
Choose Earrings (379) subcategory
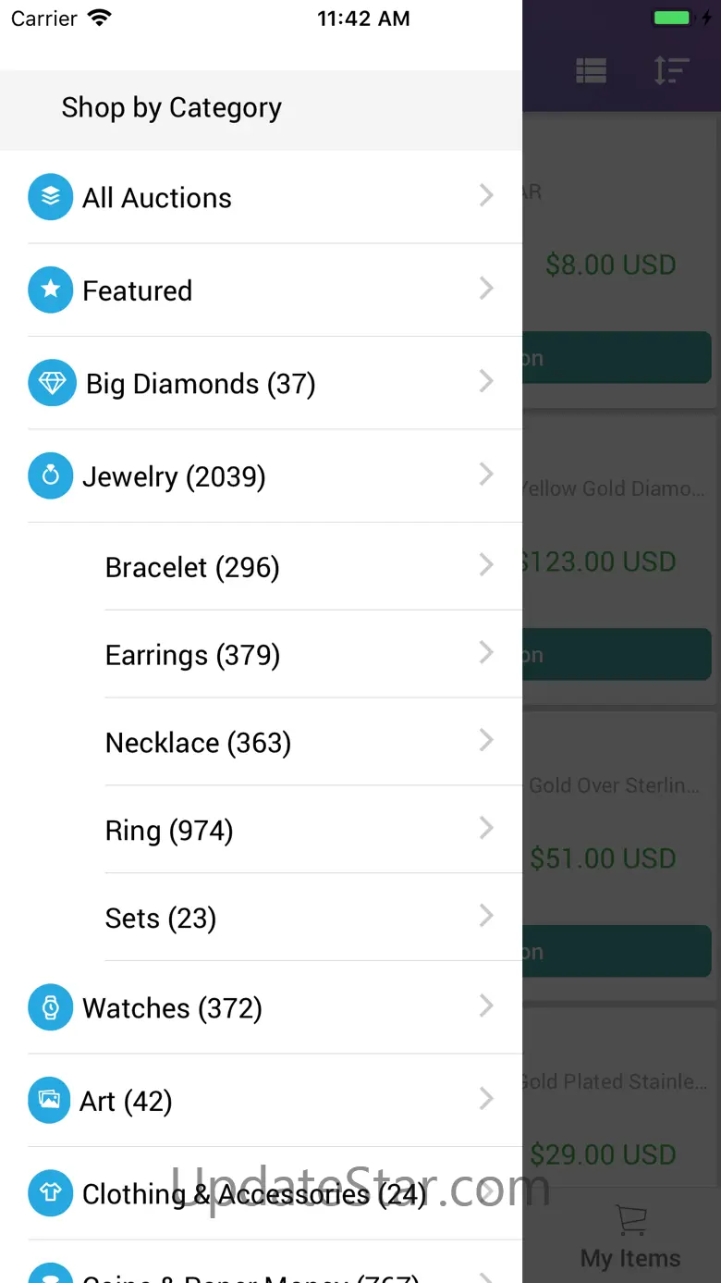click(x=192, y=655)
